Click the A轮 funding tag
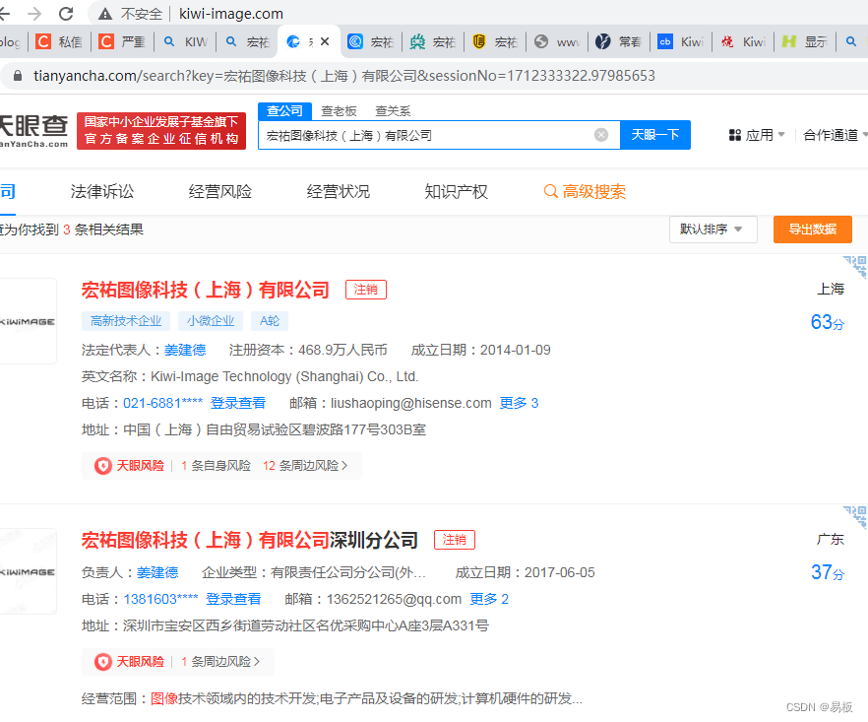This screenshot has width=868, height=722. click(x=270, y=321)
